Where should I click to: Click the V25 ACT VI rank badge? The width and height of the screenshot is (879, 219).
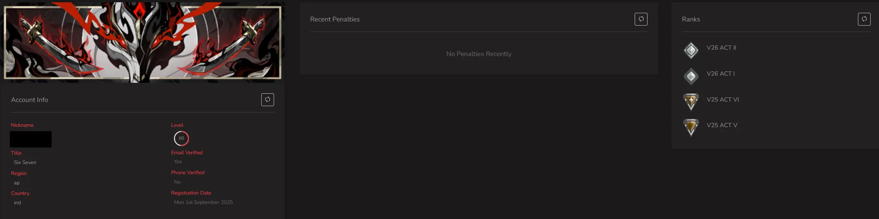691,102
